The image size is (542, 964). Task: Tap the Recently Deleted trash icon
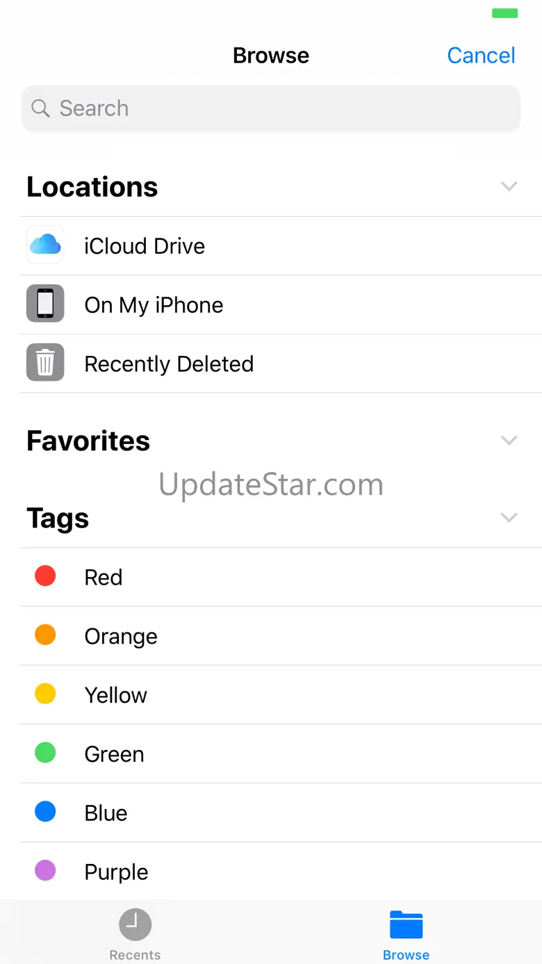click(x=45, y=362)
